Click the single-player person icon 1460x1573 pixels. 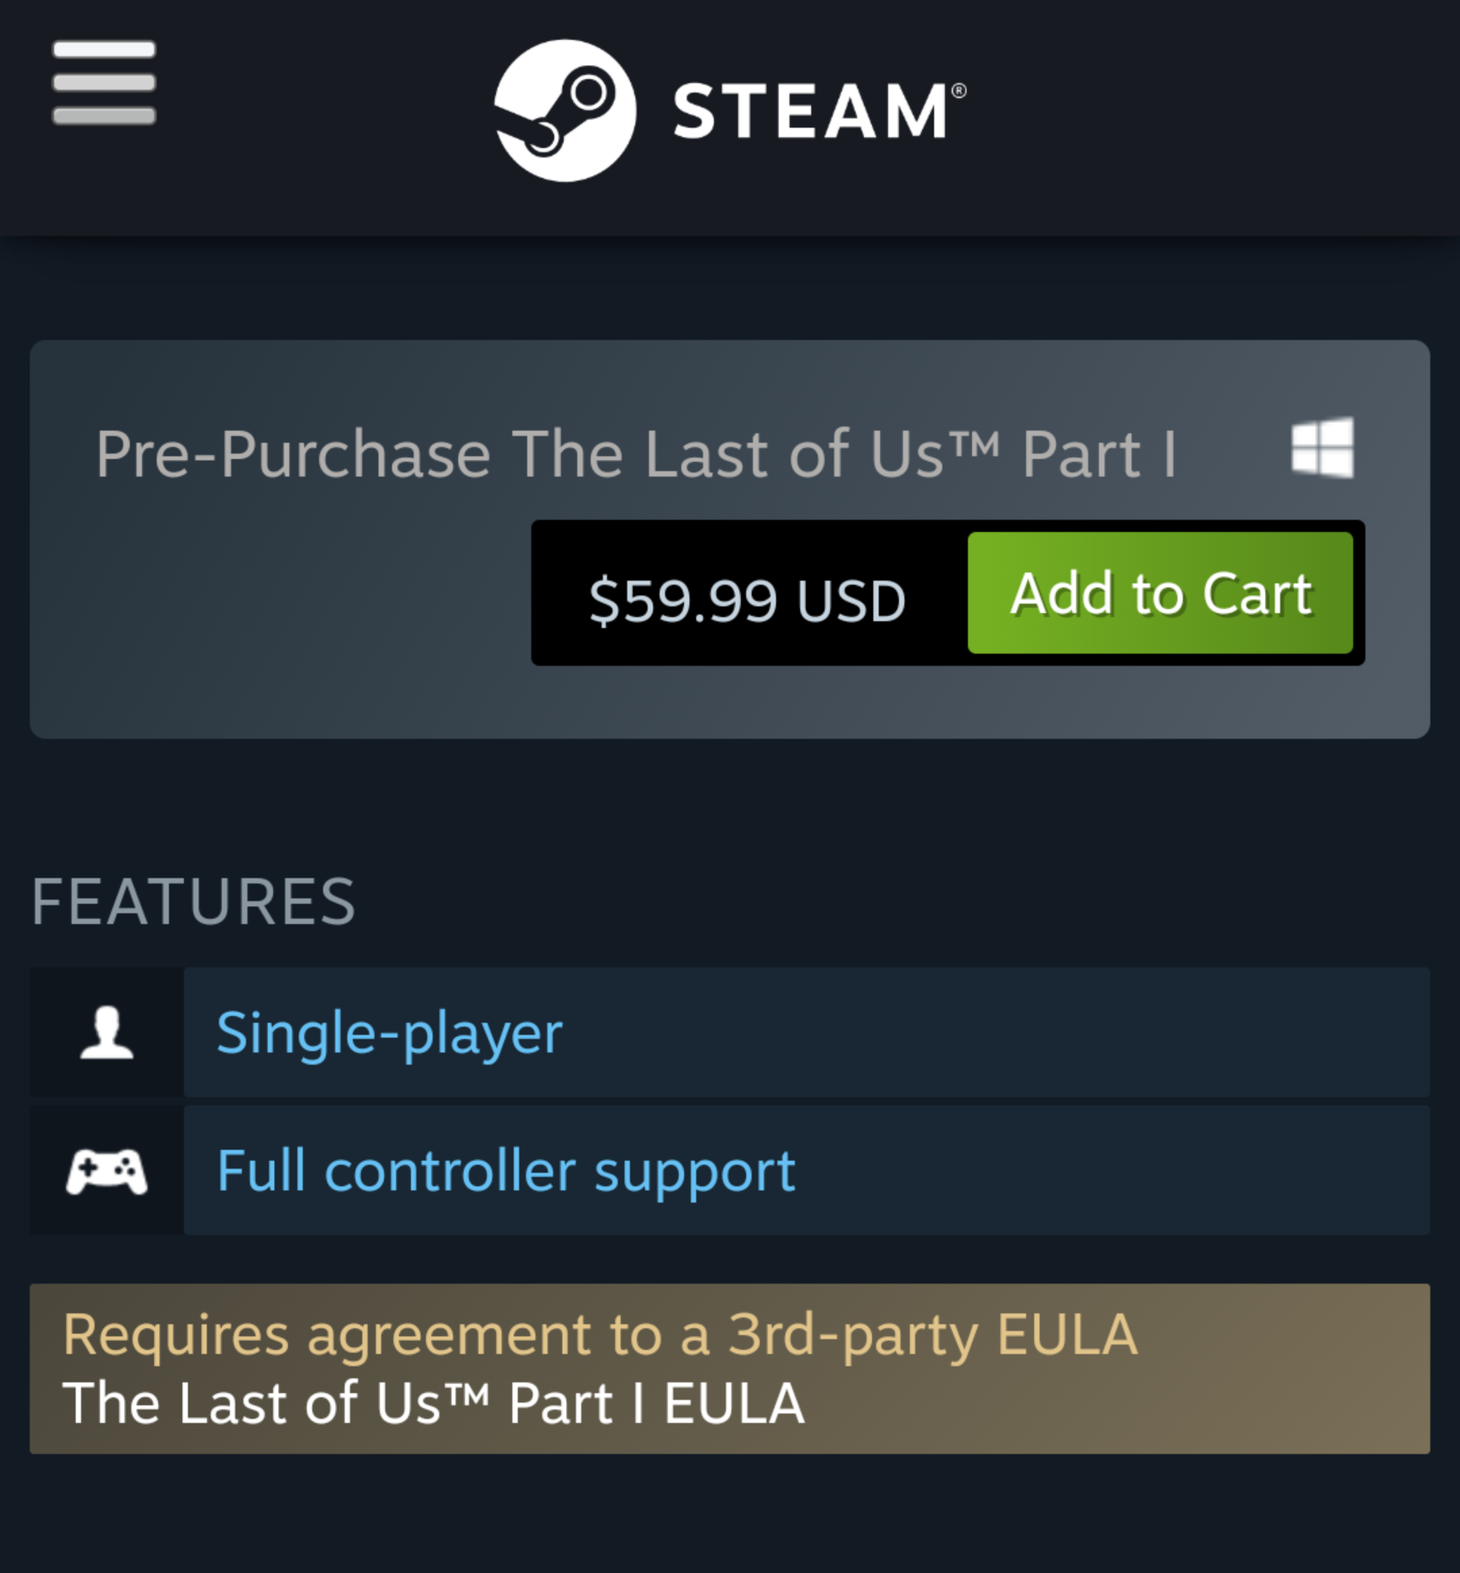107,1032
